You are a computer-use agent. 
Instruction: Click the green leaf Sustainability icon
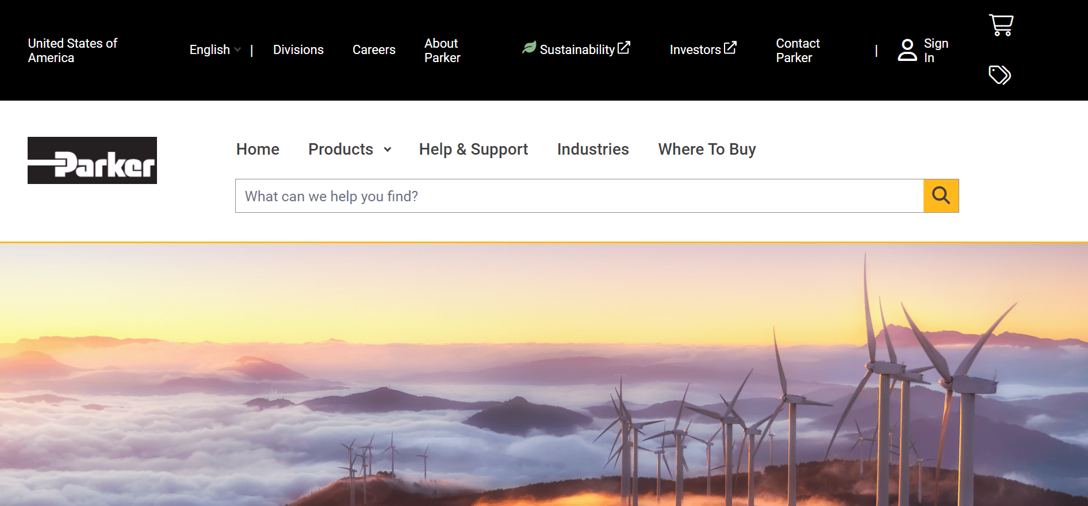pos(529,48)
